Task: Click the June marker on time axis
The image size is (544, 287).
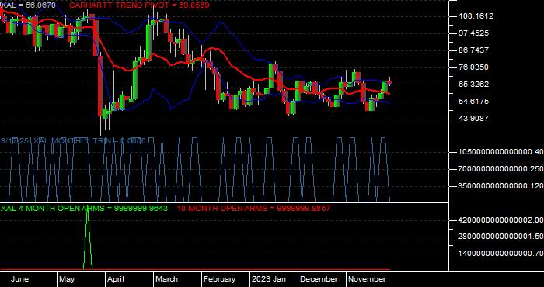Action: coord(19,279)
